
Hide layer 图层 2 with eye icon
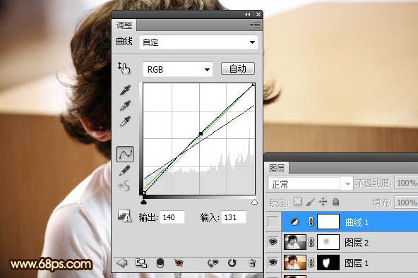pyautogui.click(x=273, y=242)
